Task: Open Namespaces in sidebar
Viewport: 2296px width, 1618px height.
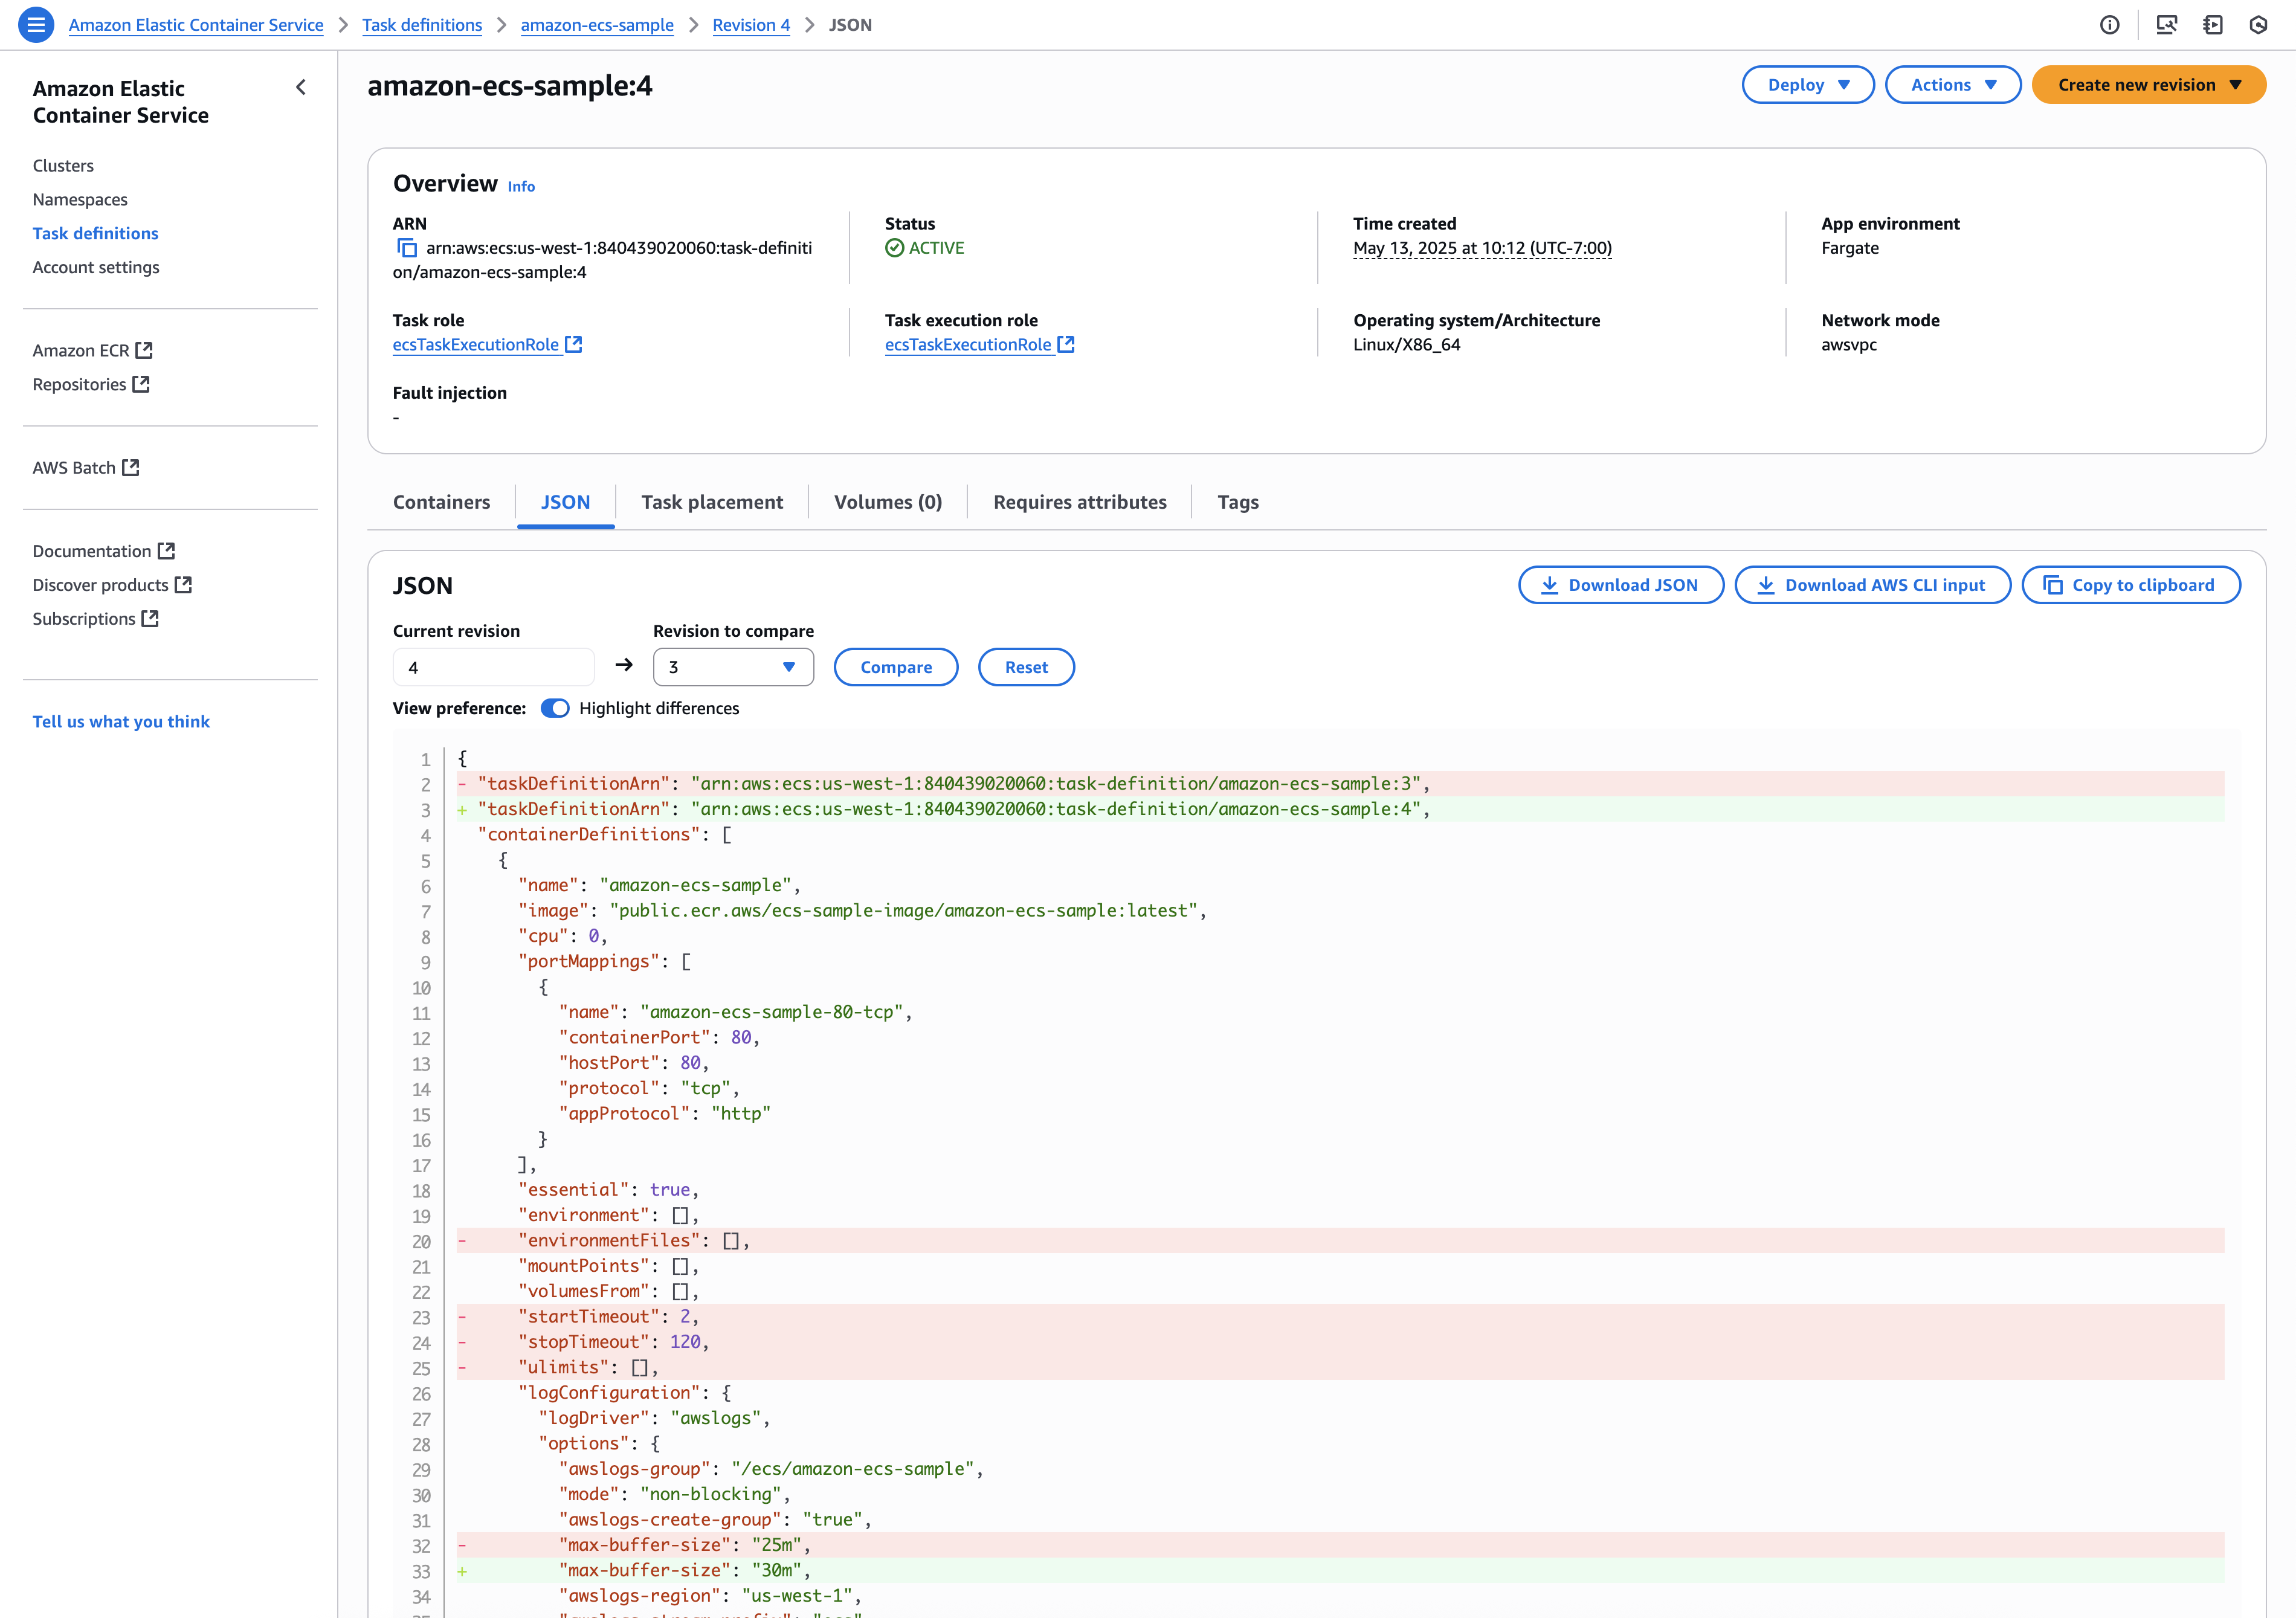Action: 80,199
